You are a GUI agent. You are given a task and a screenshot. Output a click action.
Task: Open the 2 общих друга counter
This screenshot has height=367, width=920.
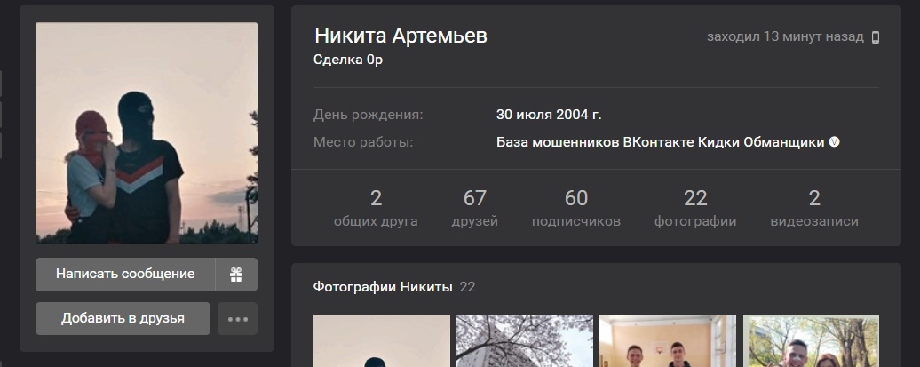[376, 209]
